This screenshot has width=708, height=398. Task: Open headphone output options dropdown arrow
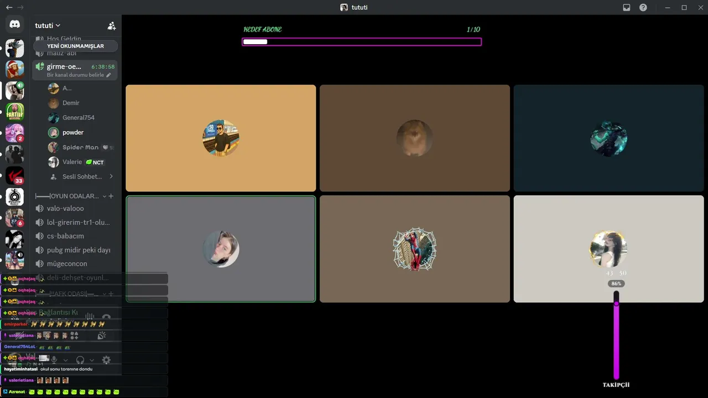[92, 360]
